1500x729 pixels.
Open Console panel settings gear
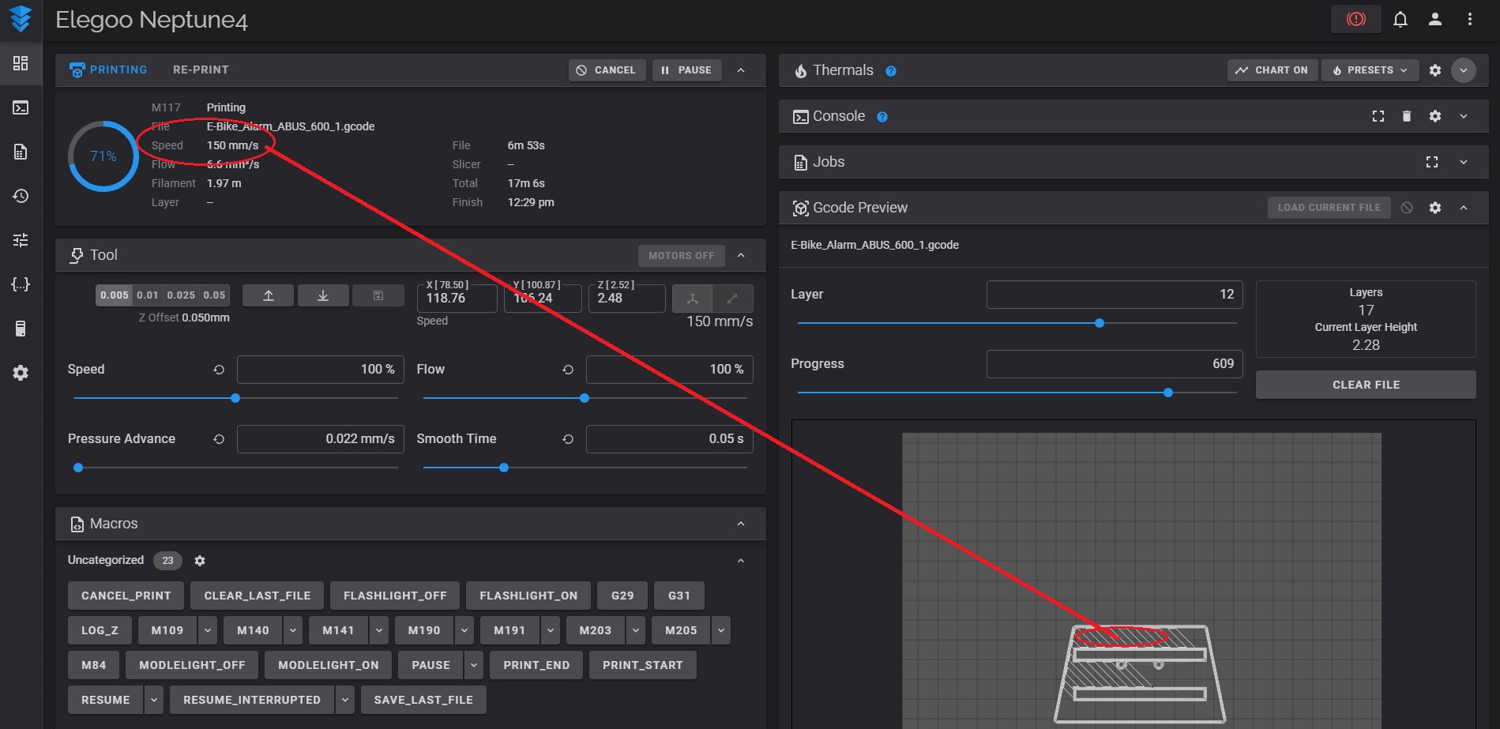(x=1435, y=116)
